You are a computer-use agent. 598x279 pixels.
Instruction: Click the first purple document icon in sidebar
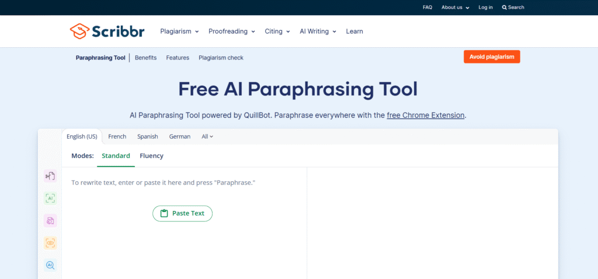[x=50, y=176]
